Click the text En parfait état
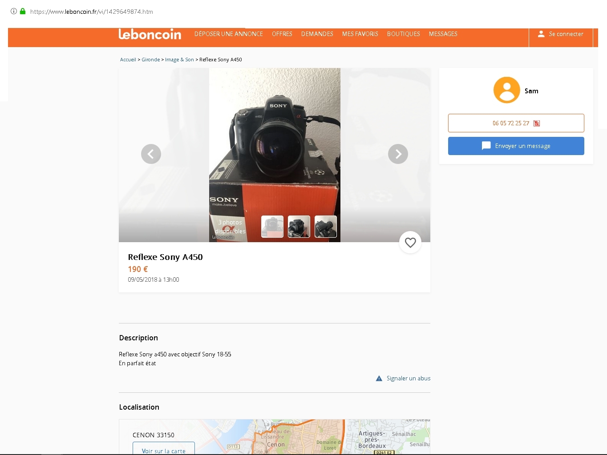 pyautogui.click(x=138, y=363)
